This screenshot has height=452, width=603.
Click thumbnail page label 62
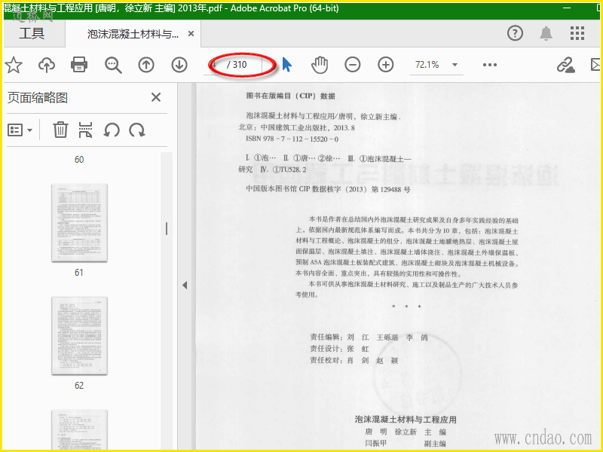pyautogui.click(x=79, y=386)
